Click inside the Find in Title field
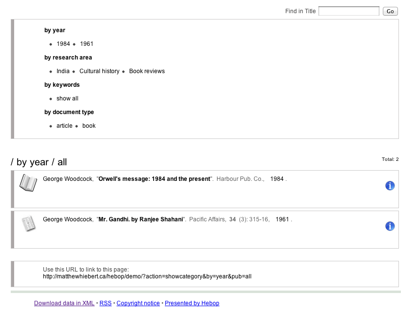Image resolution: width=416 pixels, height=313 pixels. coord(349,11)
